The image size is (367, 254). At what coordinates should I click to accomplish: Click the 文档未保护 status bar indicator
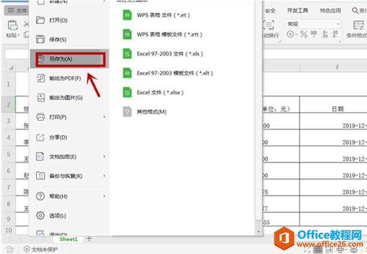point(41,249)
